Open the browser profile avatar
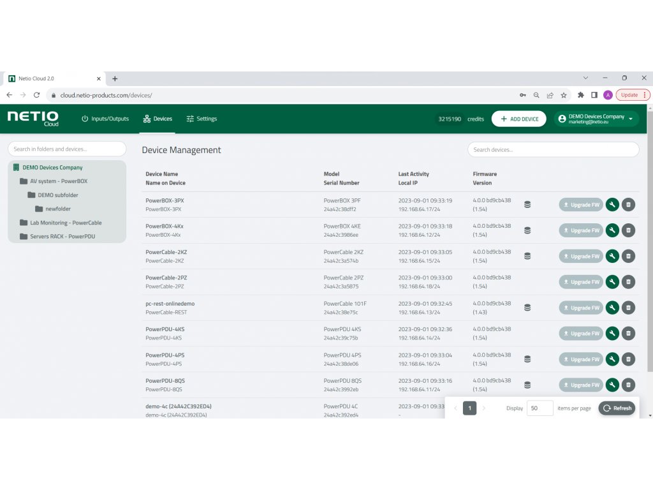Viewport: 653px width, 490px height. (608, 96)
